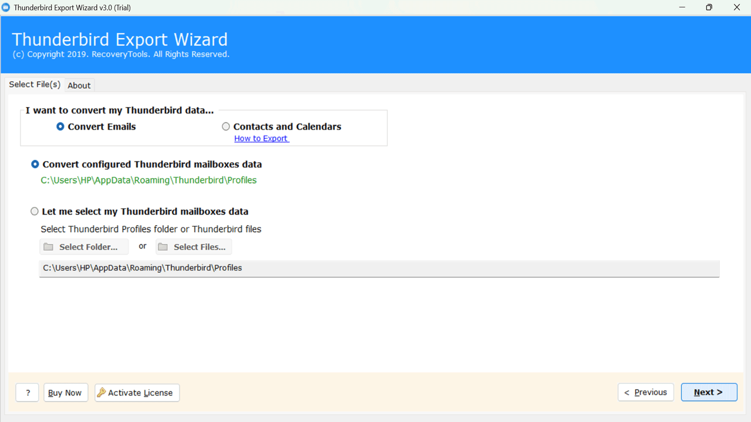Click the Select Thunderbird Profiles folder instruction text
751x422 pixels.
pyautogui.click(x=151, y=229)
